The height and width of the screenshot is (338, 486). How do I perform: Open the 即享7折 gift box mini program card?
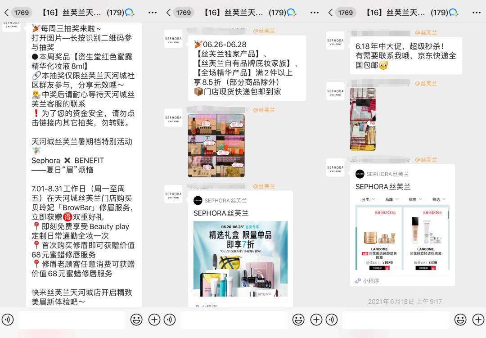tap(240, 258)
